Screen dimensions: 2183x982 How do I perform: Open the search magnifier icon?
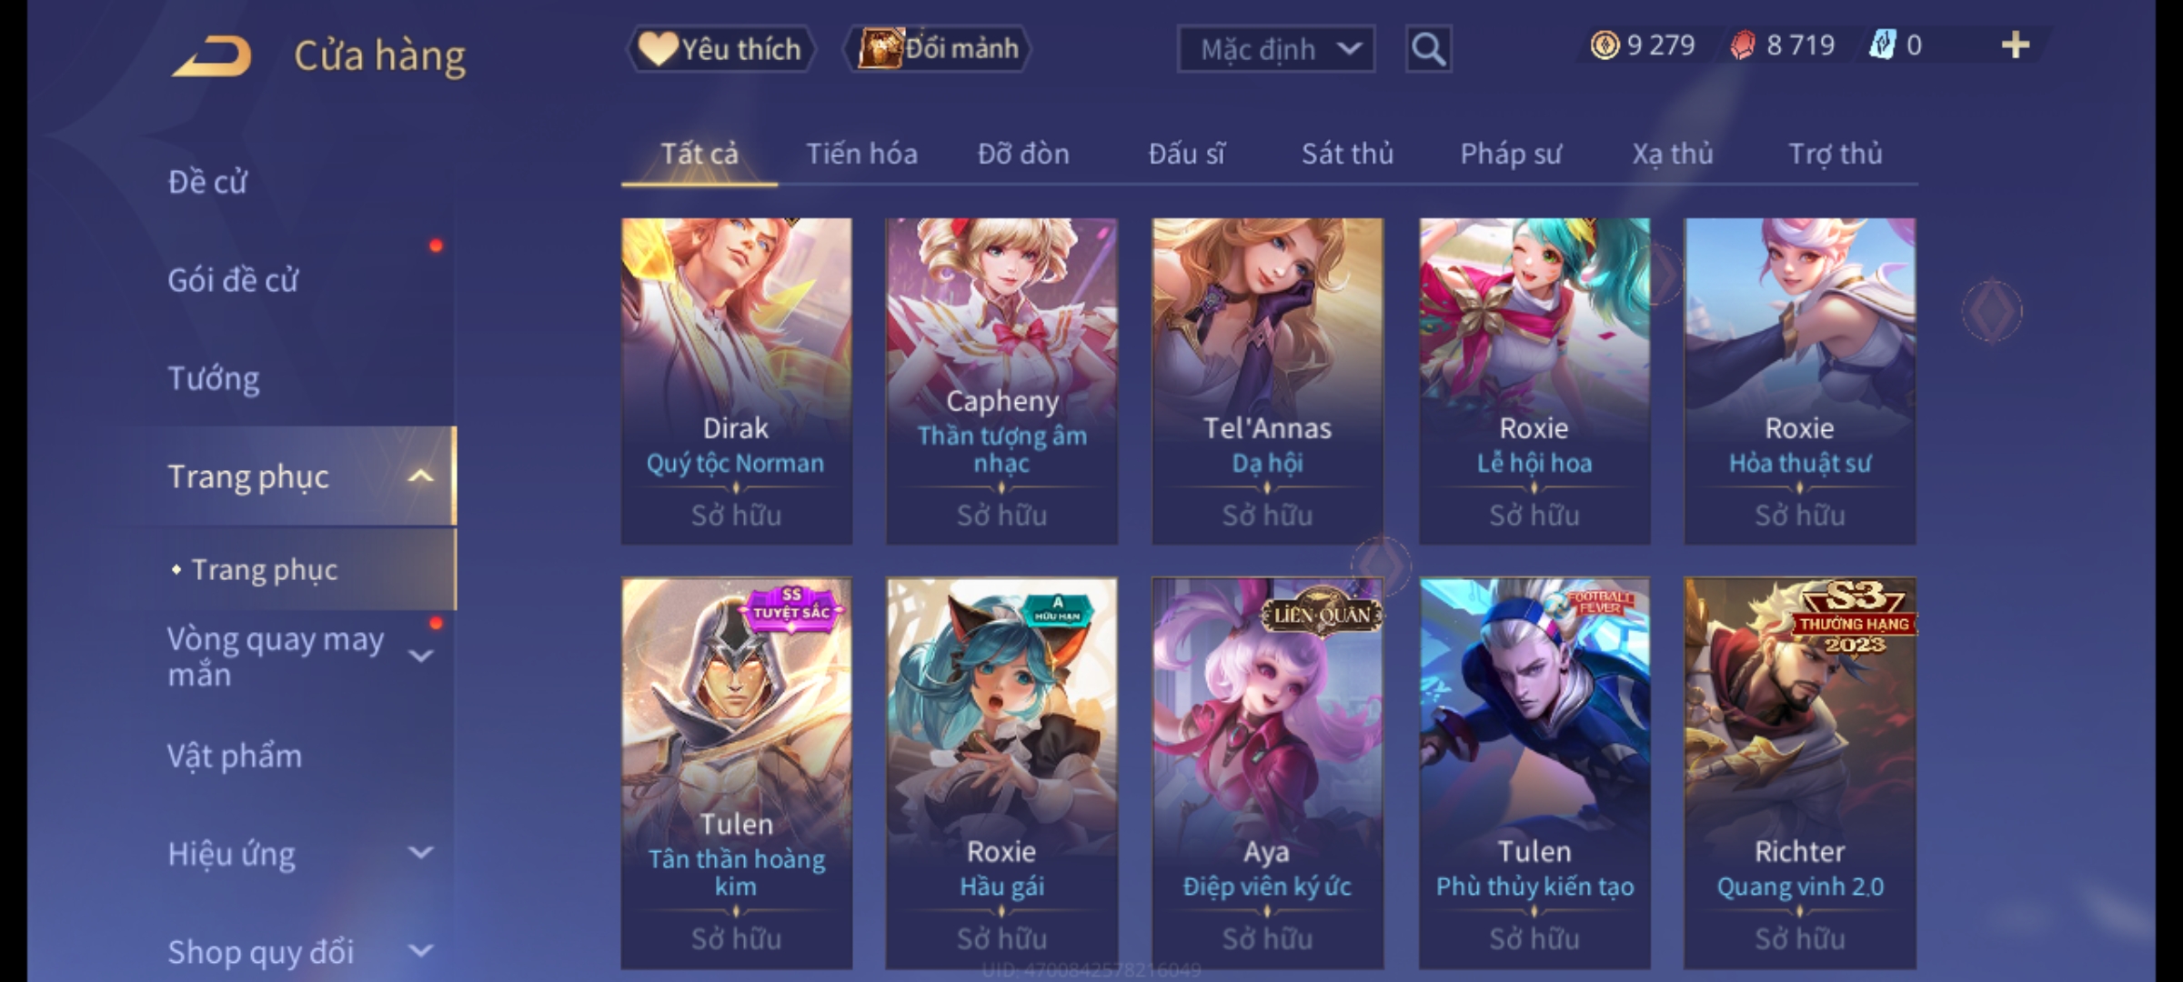tap(1428, 49)
